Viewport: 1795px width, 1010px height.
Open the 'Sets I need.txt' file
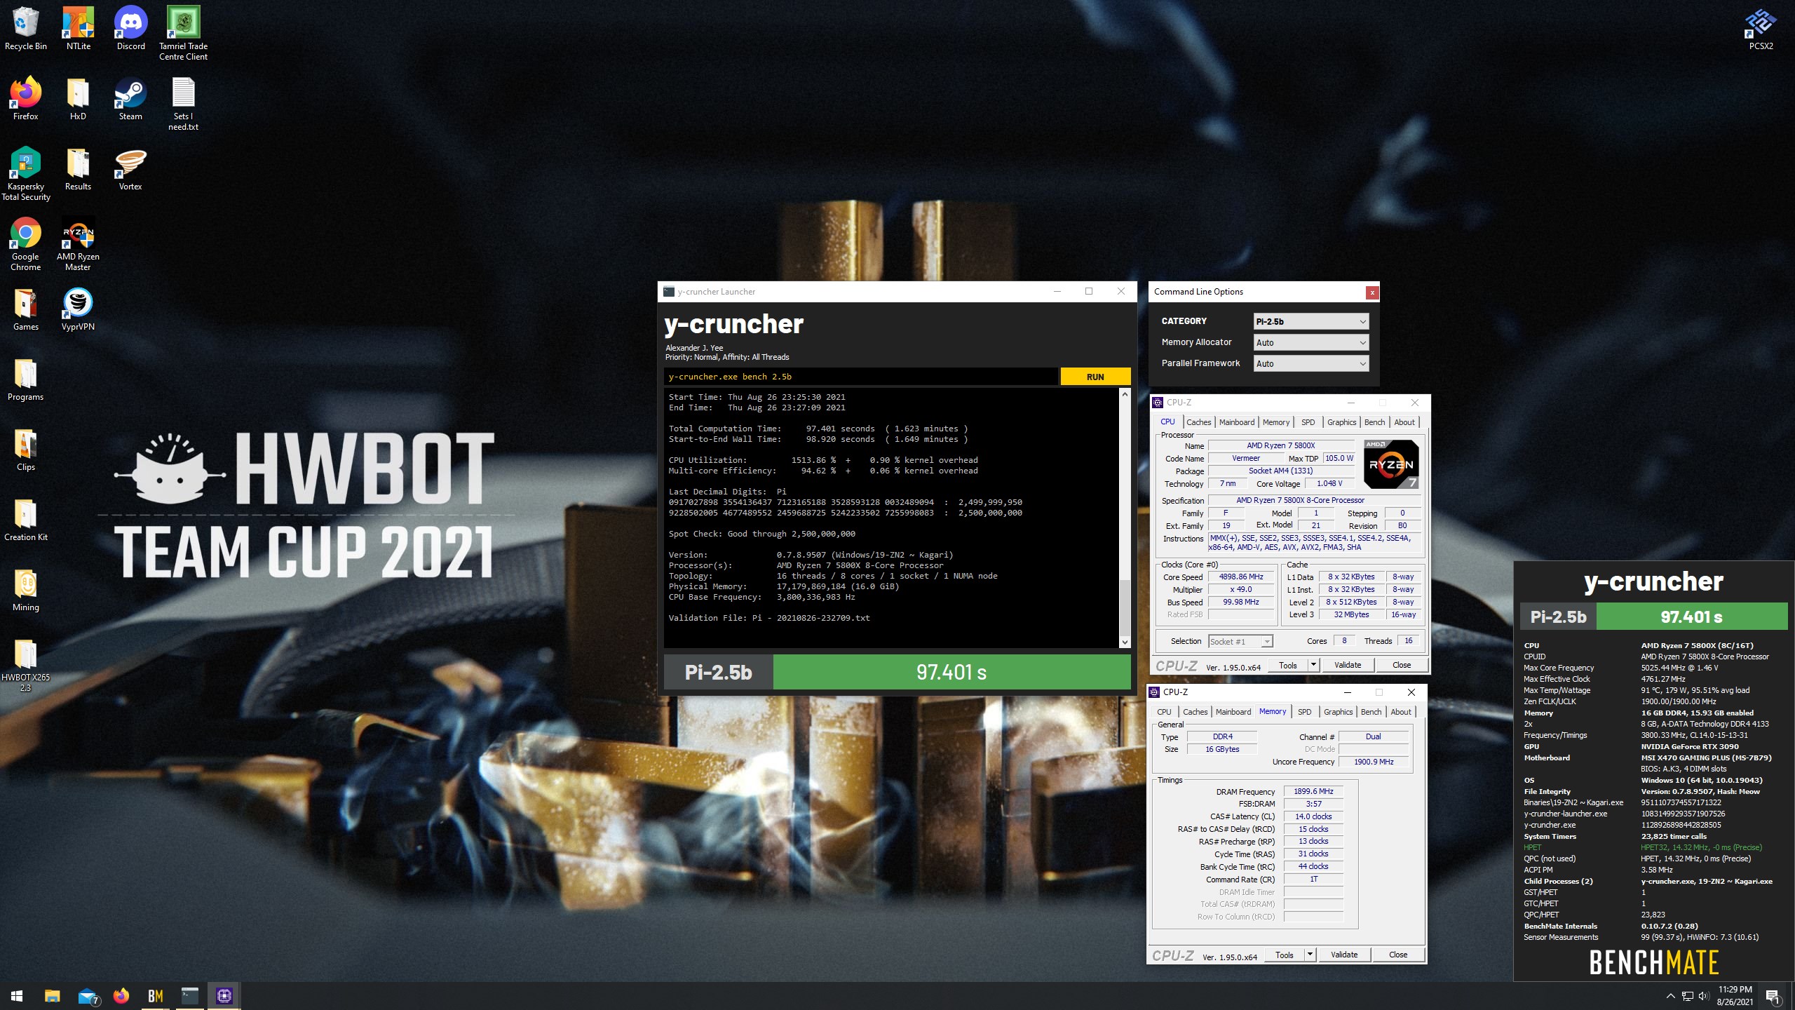click(x=183, y=103)
